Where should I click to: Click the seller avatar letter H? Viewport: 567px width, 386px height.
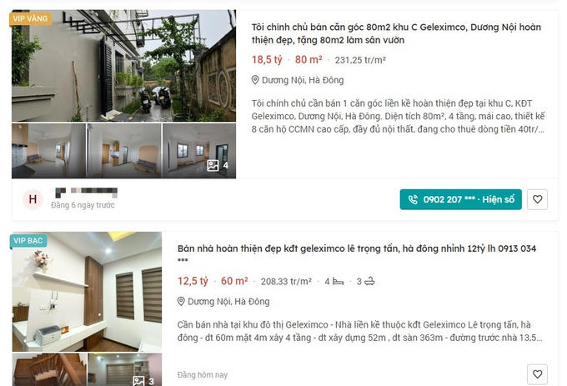click(33, 199)
